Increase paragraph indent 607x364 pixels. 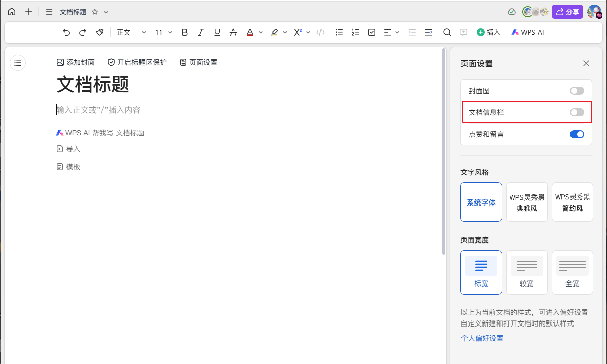429,32
